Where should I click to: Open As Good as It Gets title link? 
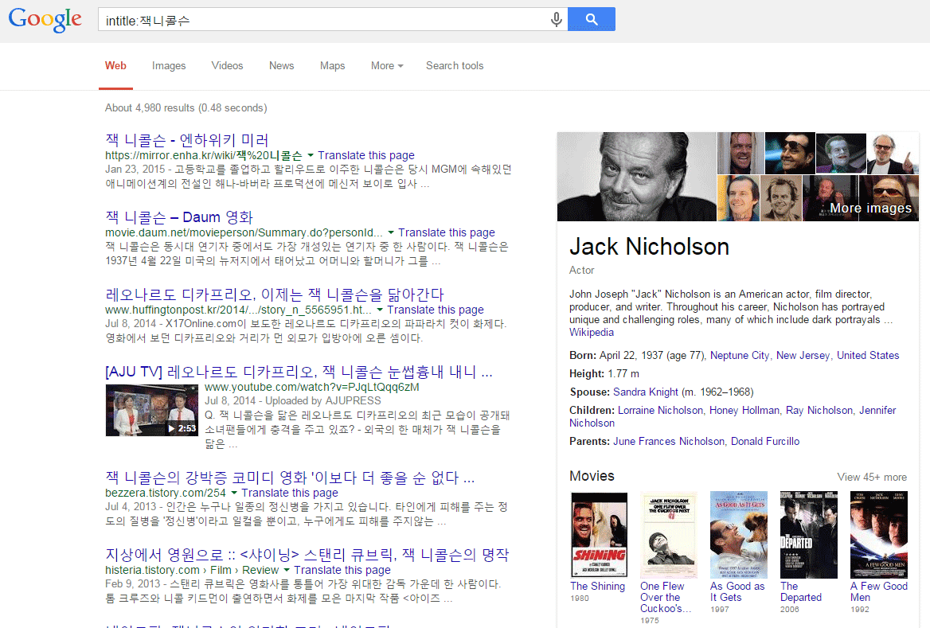click(x=737, y=592)
